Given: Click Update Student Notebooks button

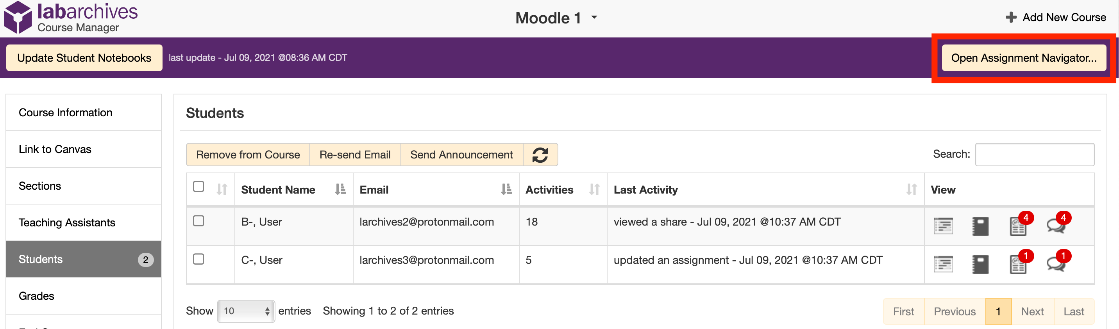Looking at the screenshot, I should (84, 58).
